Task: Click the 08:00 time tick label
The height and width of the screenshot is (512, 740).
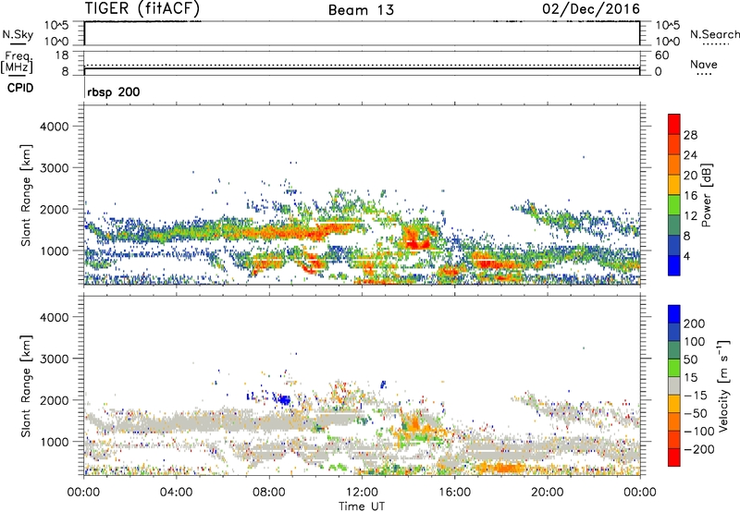Action: pos(269,493)
